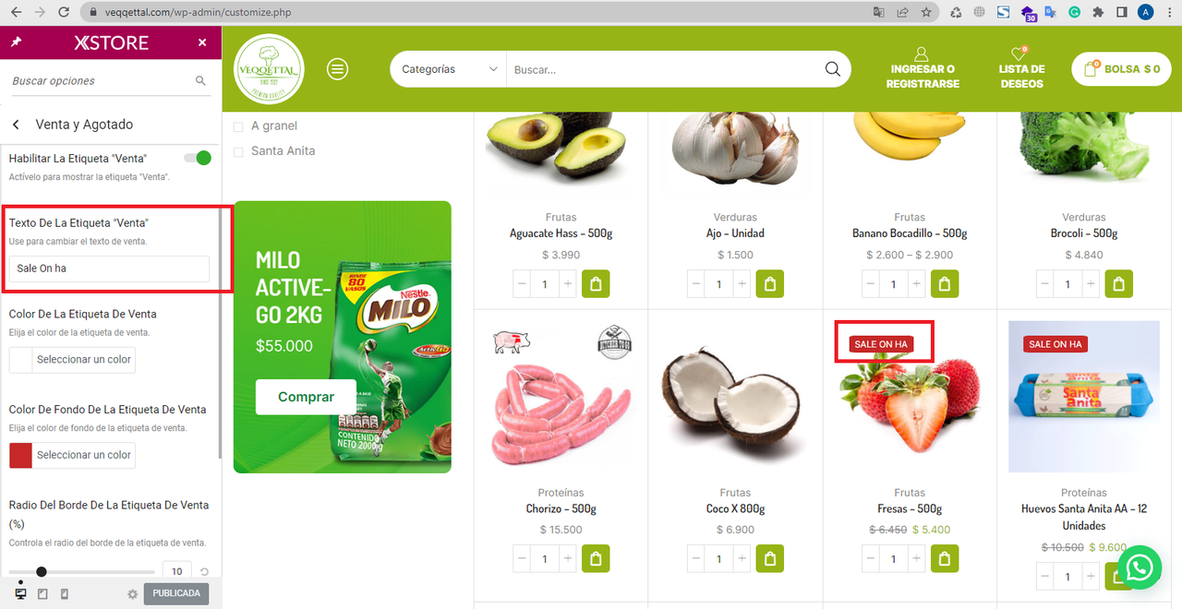Click the WhatsApp chat floating icon
This screenshot has width=1182, height=609.
tap(1140, 567)
